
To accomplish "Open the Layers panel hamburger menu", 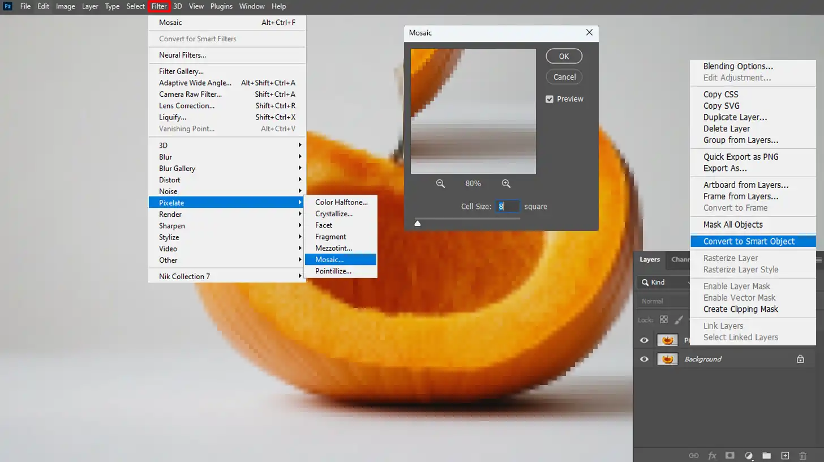I will point(819,259).
